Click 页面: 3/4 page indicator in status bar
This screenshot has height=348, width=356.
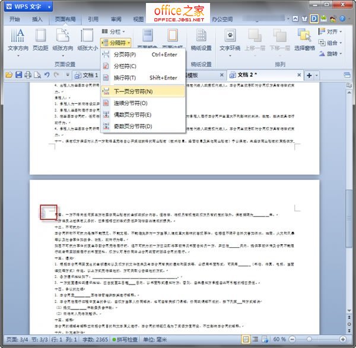17,340
